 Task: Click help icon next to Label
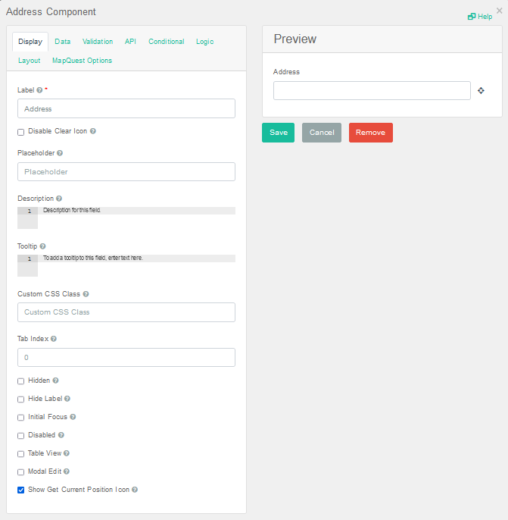39,90
